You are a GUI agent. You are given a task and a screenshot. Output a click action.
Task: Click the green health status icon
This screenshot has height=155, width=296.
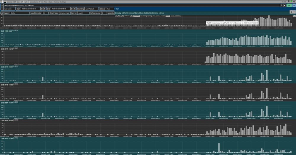coord(292,1)
